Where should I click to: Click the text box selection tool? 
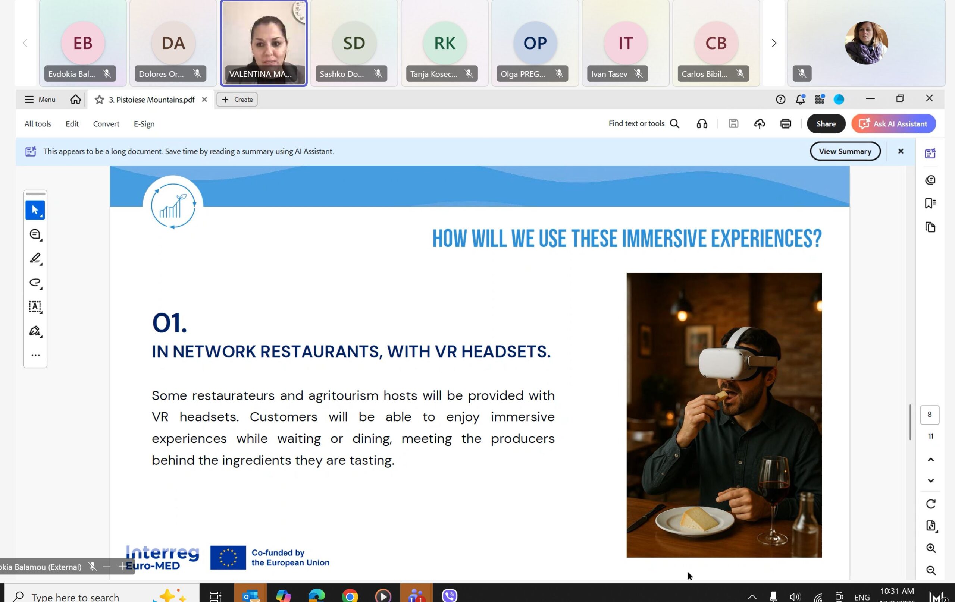pos(35,307)
